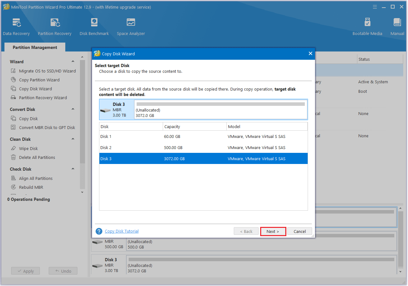Click Disk 3 drive icon in wizard

105,111
